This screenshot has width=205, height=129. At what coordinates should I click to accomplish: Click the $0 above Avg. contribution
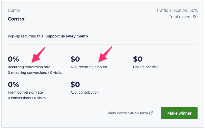click(75, 84)
